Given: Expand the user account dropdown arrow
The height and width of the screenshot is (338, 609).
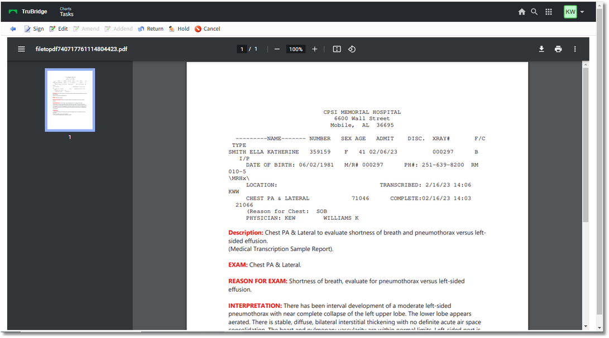Looking at the screenshot, I should [x=582, y=12].
